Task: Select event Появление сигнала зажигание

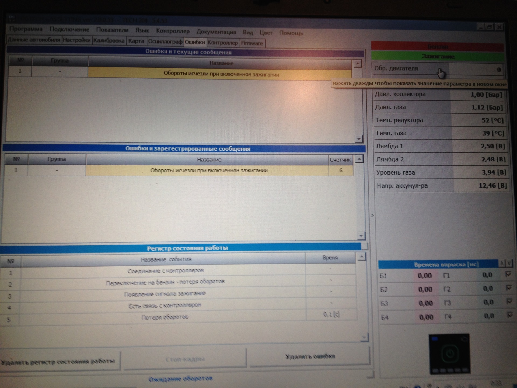Action: (178, 294)
